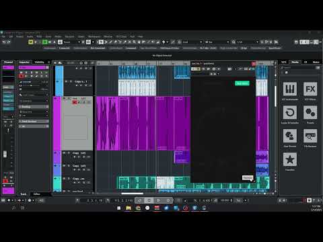Open the Touch automation mode dropdown
Viewport: 323px width, 242px height.
tap(72, 42)
